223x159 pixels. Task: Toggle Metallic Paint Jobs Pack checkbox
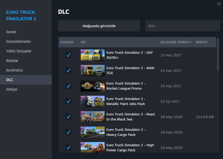point(68,101)
